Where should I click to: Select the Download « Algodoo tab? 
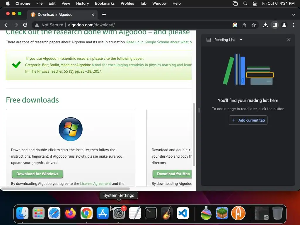[x=63, y=15]
